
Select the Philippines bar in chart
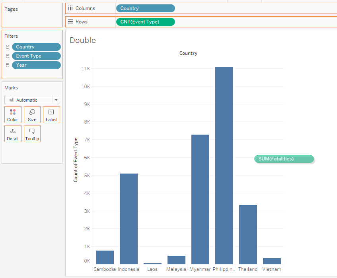point(224,165)
